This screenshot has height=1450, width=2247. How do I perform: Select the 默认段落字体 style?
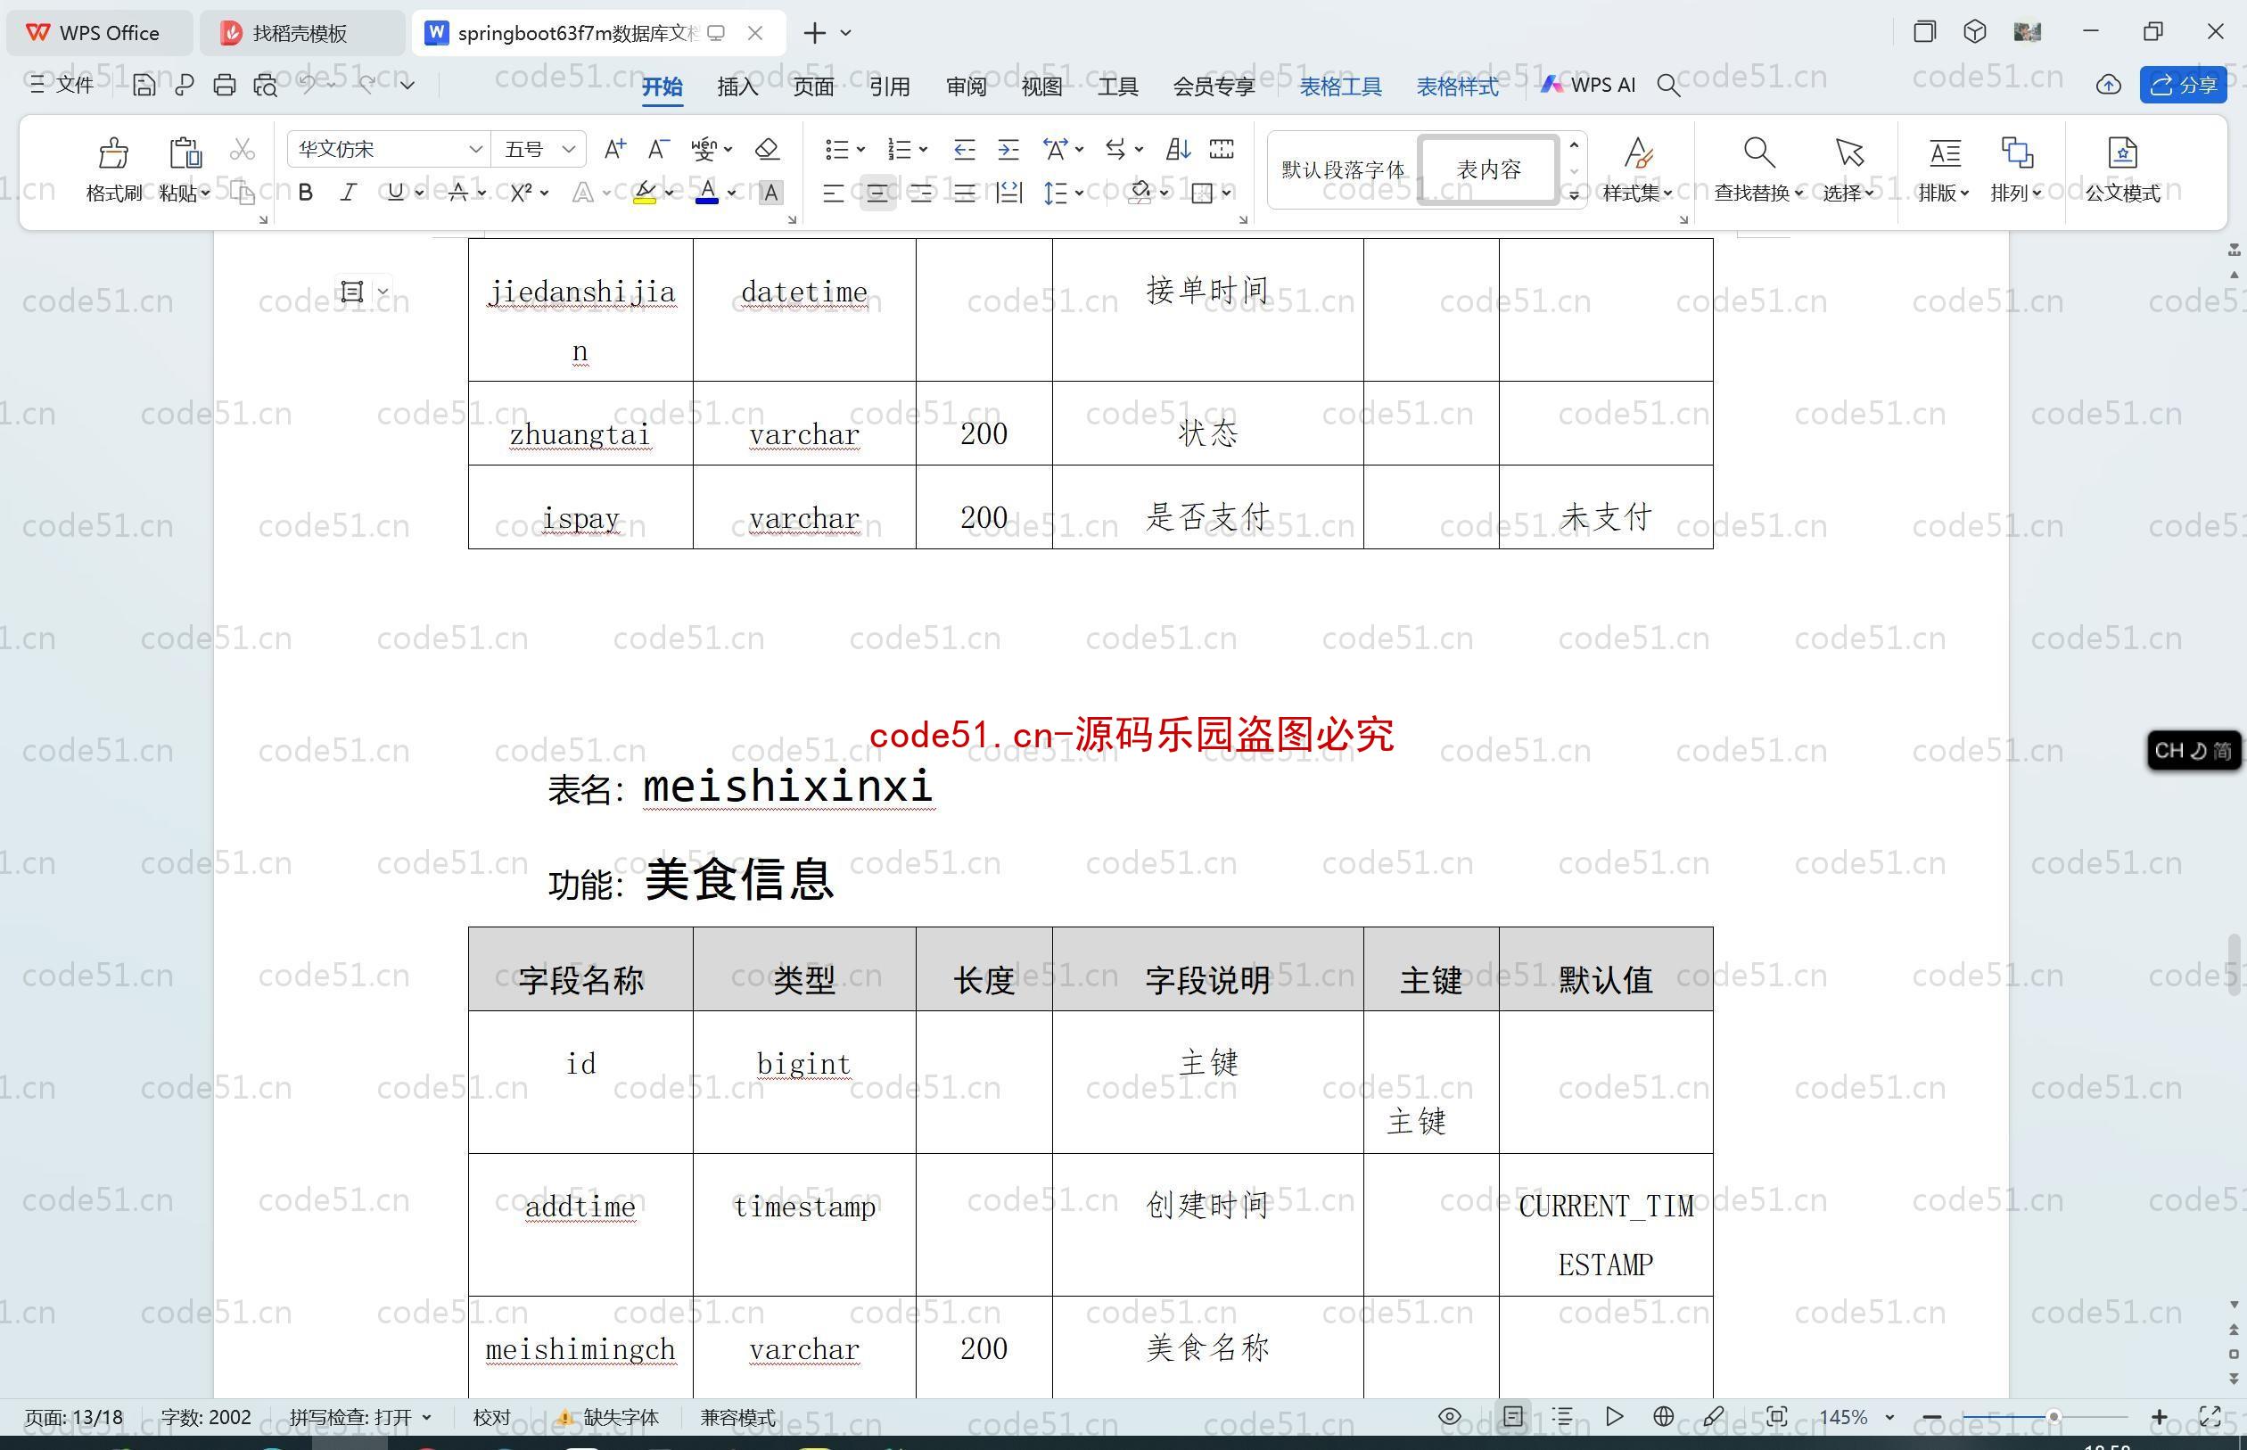[1342, 169]
